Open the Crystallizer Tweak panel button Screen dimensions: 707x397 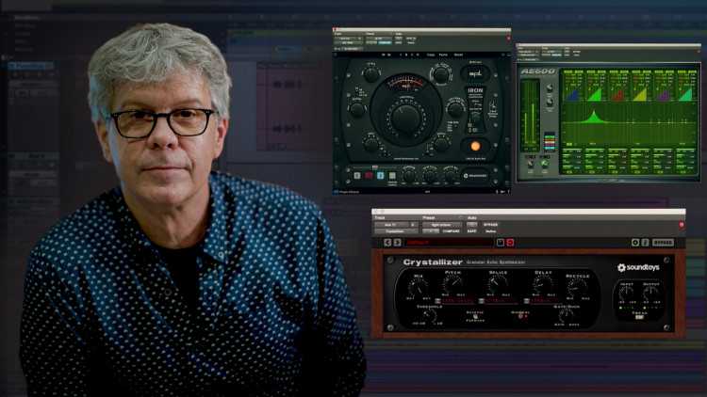[640, 317]
